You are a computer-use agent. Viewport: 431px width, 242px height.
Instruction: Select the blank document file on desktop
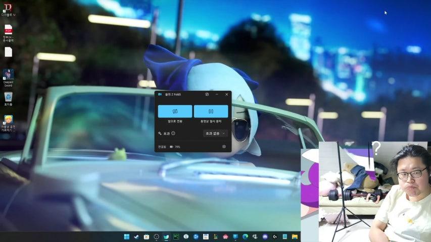(x=8, y=52)
